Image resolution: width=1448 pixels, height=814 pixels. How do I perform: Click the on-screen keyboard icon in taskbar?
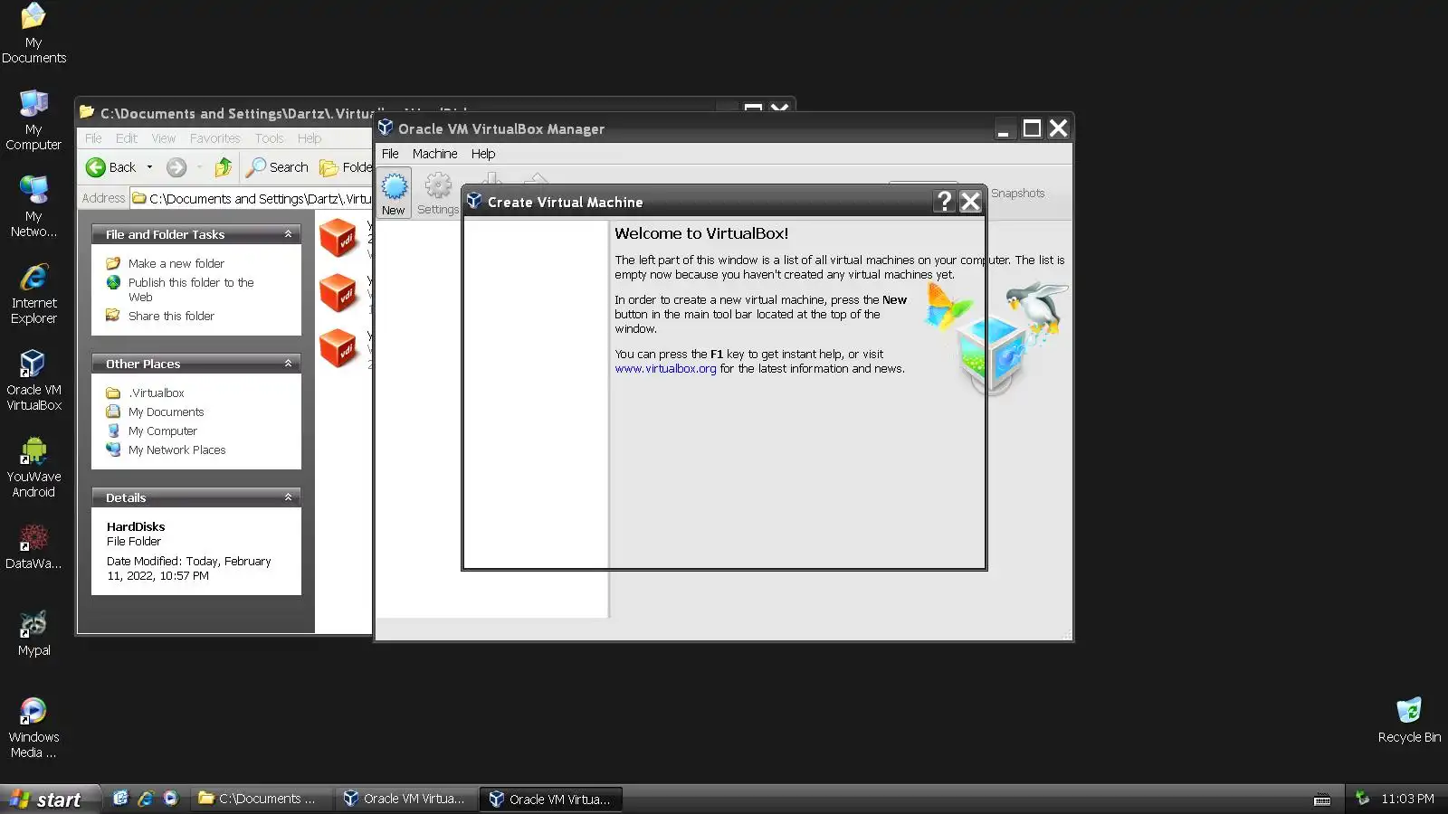(x=1322, y=800)
